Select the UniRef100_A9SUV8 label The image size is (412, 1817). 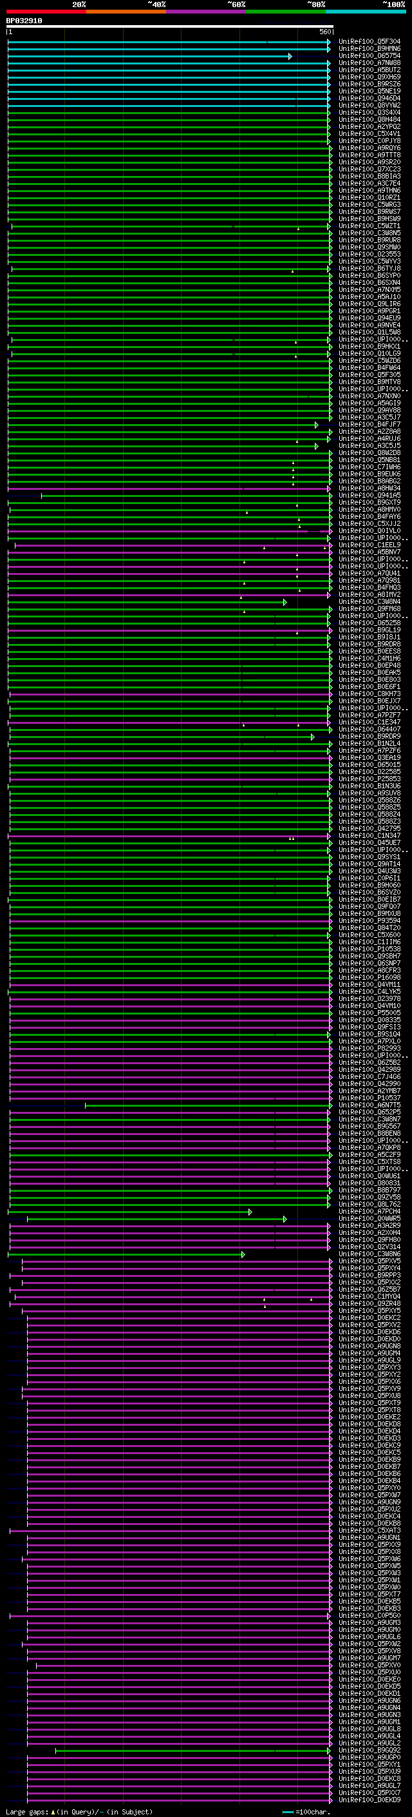(370, 793)
